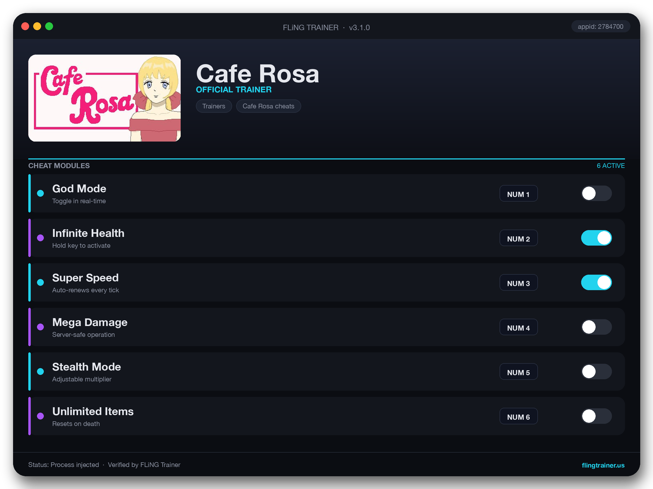Click the 'OFFICIAL TRAINER' label
This screenshot has width=653, height=489.
coord(233,90)
